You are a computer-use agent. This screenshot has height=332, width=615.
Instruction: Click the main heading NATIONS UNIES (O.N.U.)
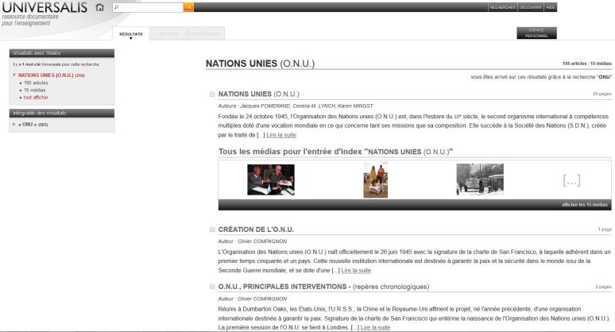coord(260,64)
